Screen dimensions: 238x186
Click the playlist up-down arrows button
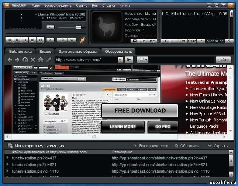(229, 41)
